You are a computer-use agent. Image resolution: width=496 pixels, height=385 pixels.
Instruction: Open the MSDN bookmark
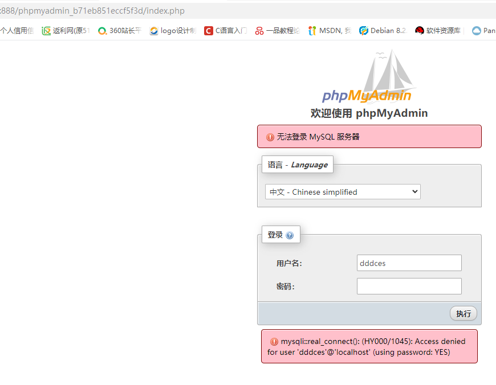[x=330, y=31]
